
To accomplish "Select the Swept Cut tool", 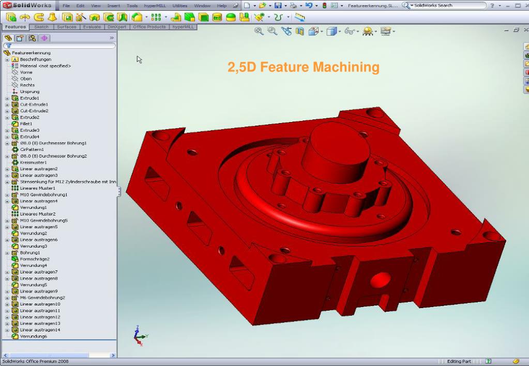I will click(109, 17).
